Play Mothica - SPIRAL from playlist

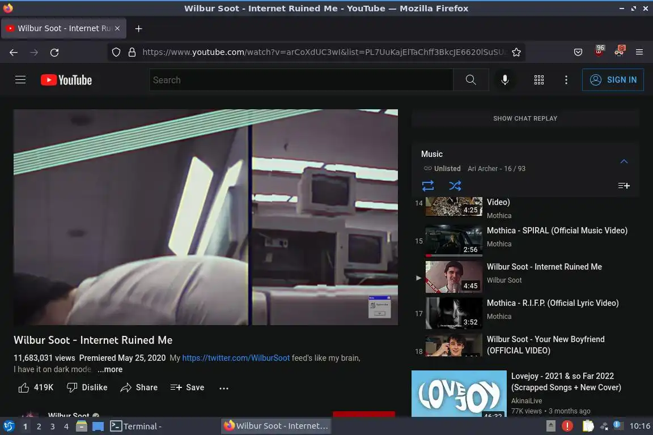[x=525, y=241]
